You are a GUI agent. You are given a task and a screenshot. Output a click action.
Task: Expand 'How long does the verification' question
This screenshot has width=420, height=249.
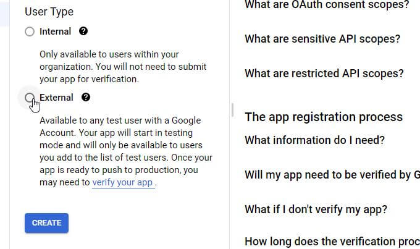[x=332, y=242]
